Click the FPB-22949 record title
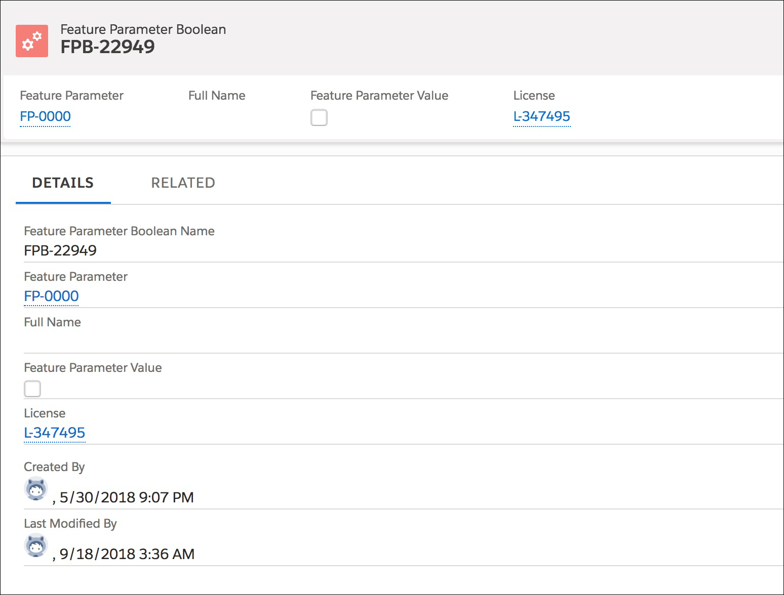784x595 pixels. (108, 47)
